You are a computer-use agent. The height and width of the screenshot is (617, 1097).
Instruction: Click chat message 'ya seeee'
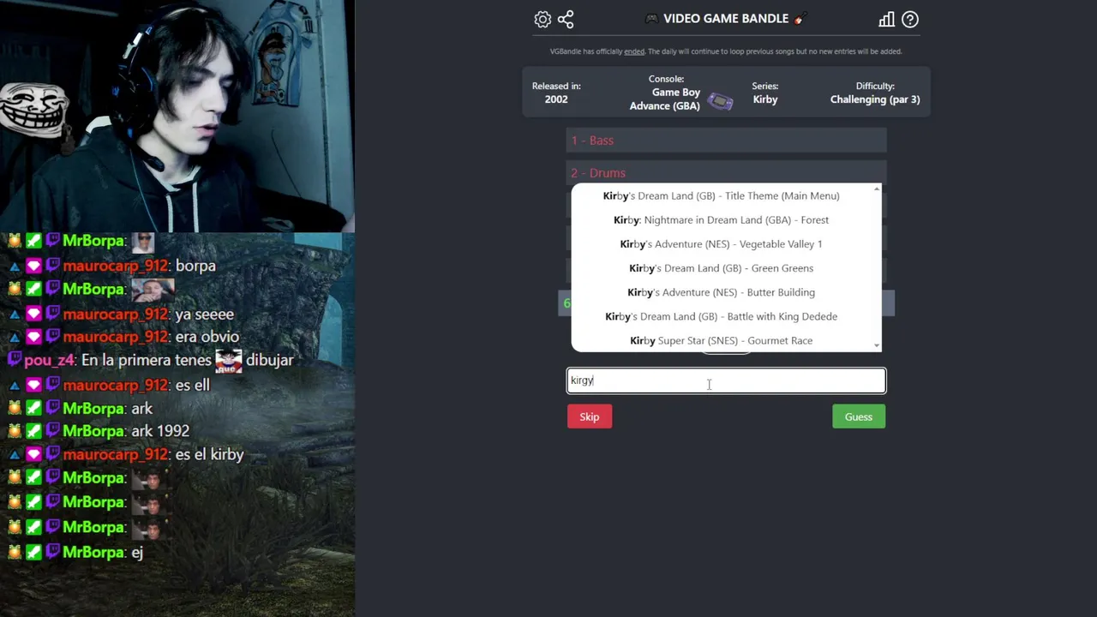point(204,314)
